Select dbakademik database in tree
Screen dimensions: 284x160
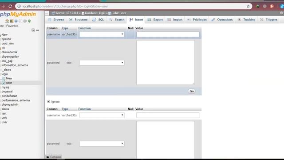click(x=9, y=52)
